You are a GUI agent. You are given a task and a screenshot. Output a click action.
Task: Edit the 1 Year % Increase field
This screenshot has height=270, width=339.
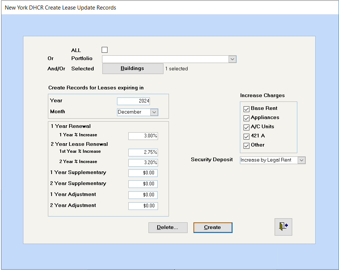click(143, 136)
